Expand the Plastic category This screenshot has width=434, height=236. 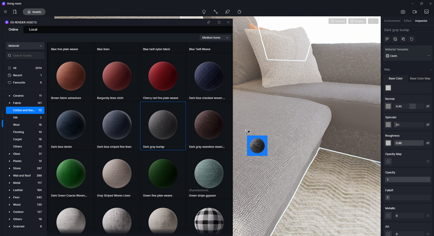[x=10, y=161]
